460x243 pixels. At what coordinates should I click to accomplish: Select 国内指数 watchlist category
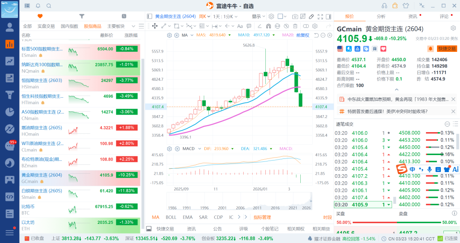point(69,26)
